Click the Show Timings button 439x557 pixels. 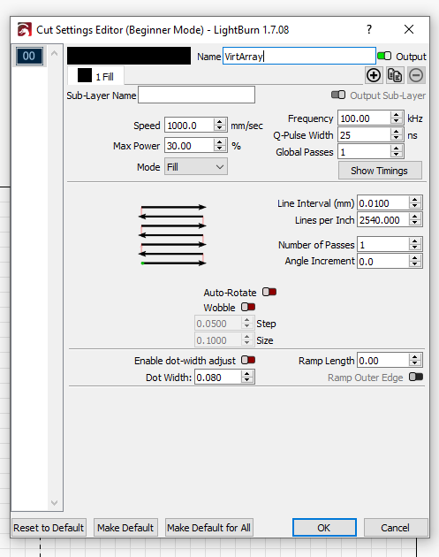(380, 171)
